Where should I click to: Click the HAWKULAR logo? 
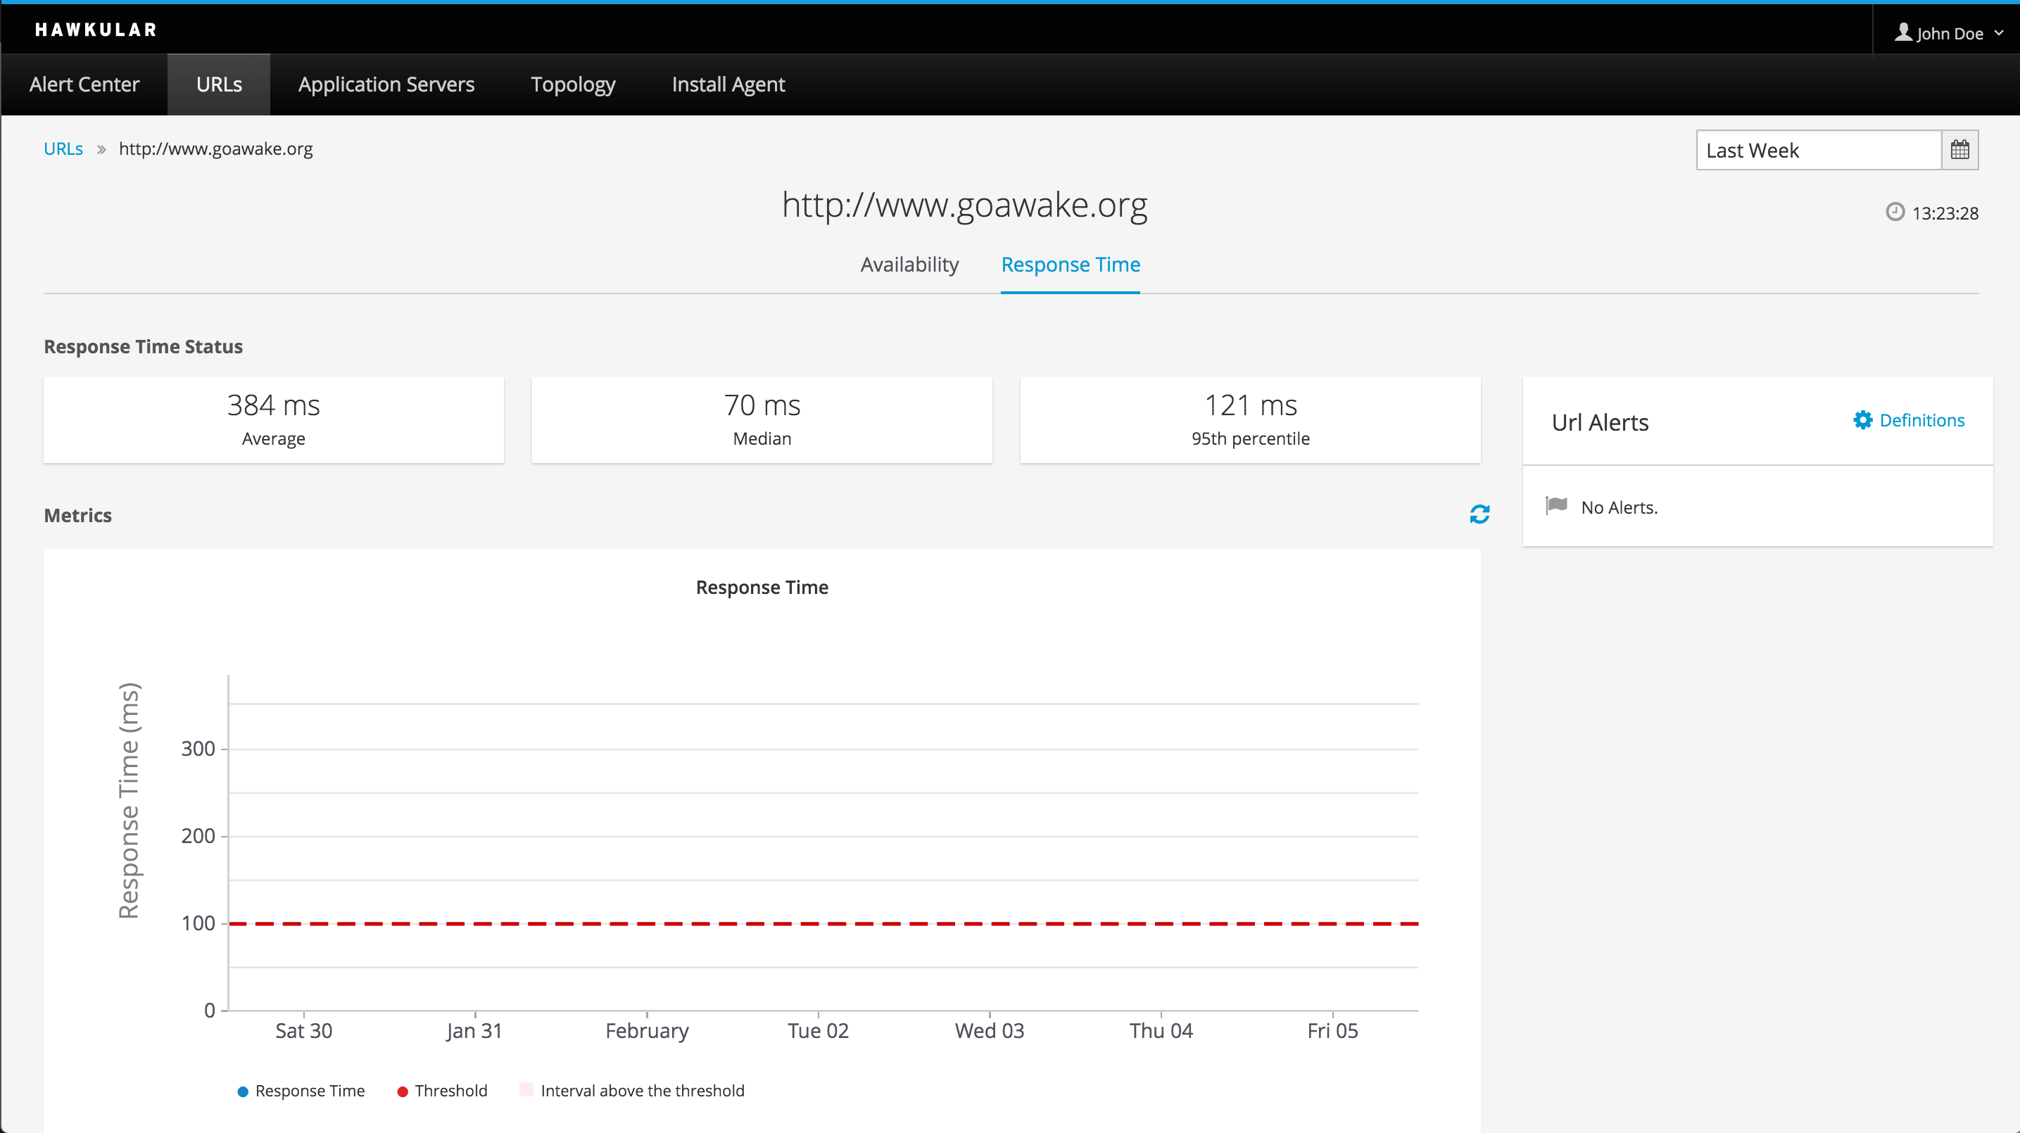pos(96,30)
